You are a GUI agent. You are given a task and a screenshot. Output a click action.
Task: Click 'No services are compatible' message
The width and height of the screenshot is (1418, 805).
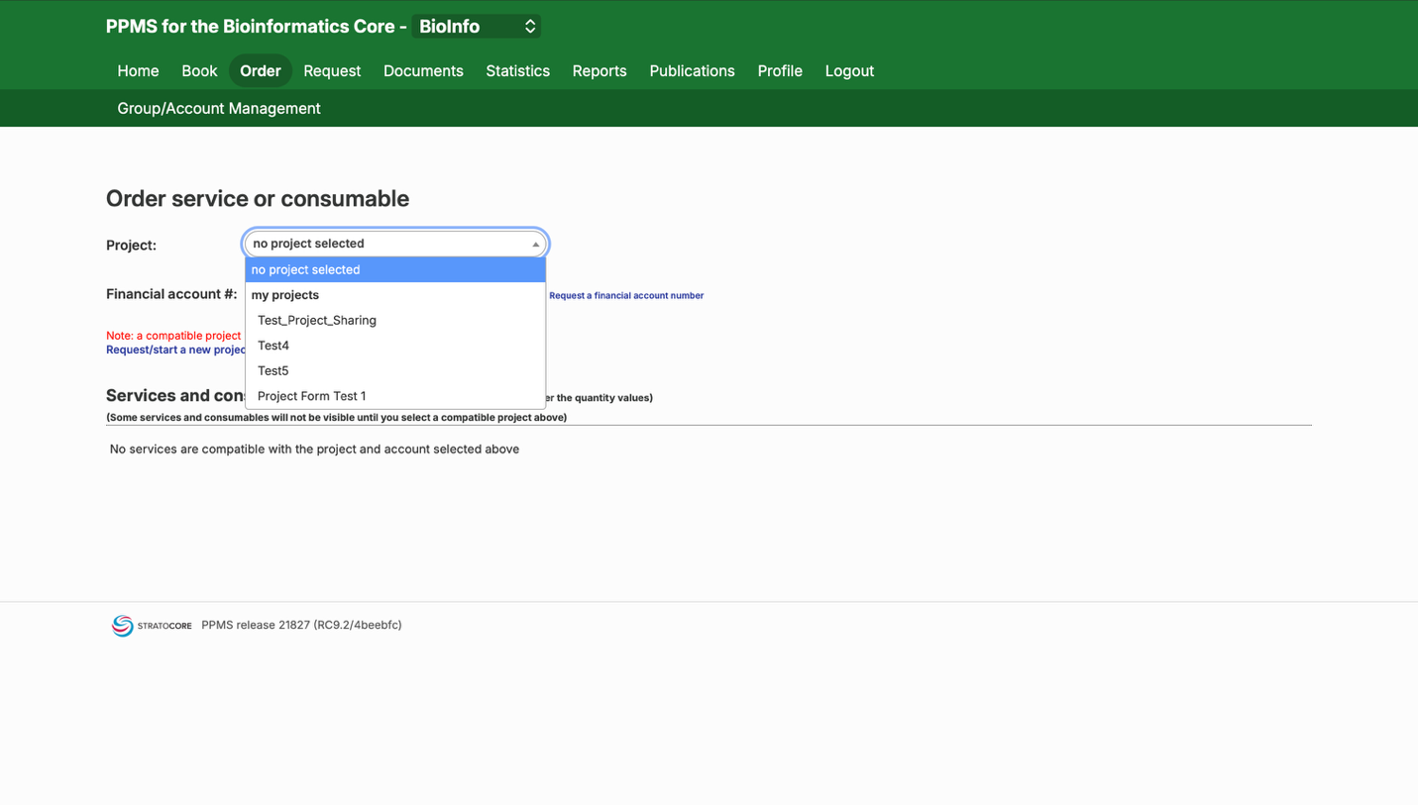click(x=314, y=450)
